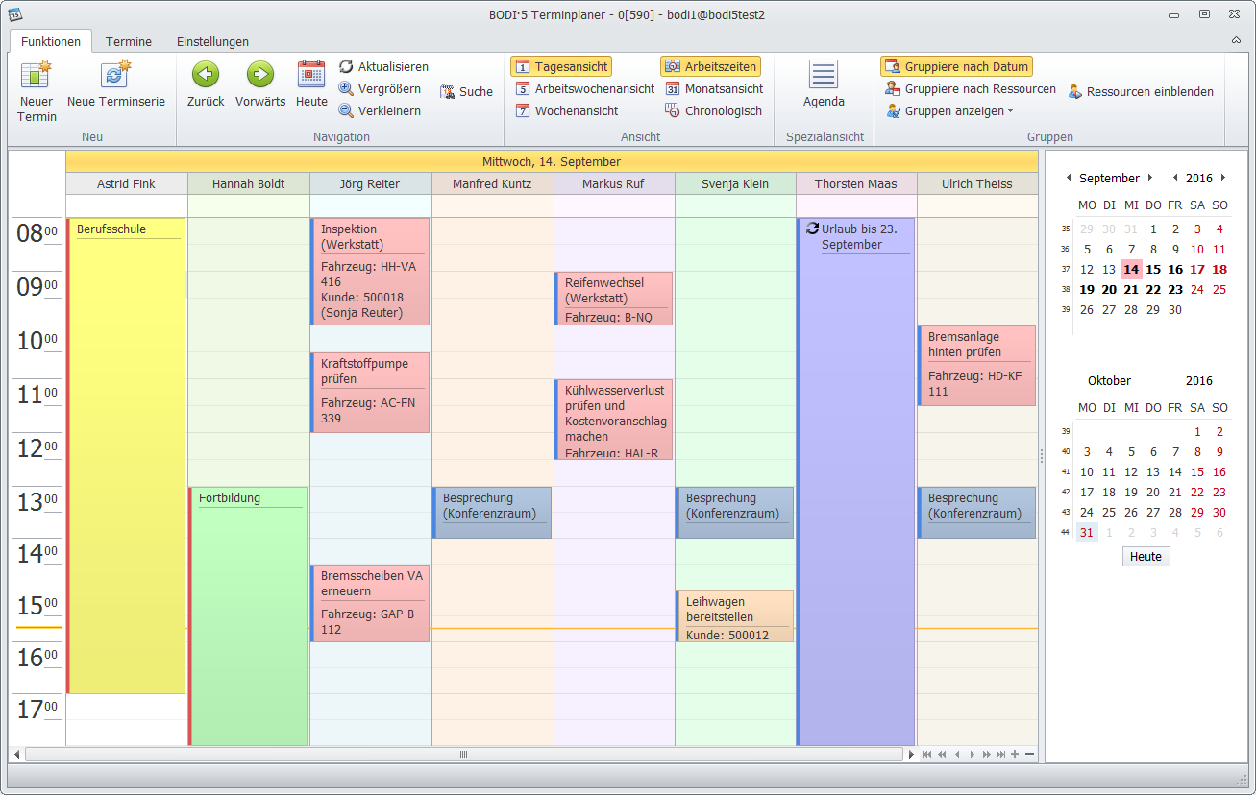This screenshot has width=1256, height=795.
Task: Jump to today via Heute ribbon icon
Action: (x=311, y=75)
